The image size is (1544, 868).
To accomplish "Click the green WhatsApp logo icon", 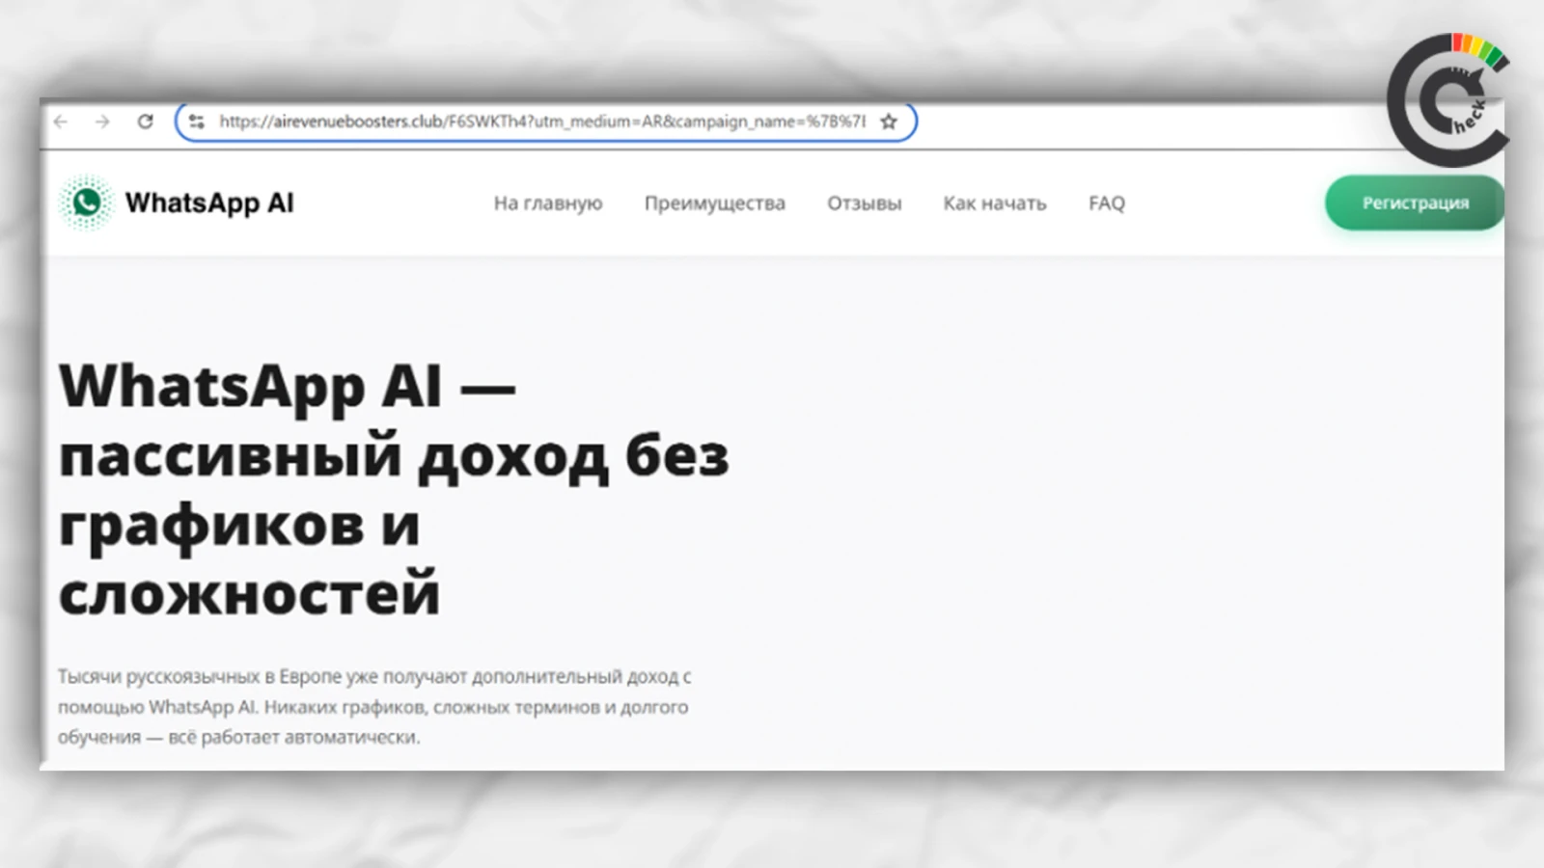I will (87, 203).
